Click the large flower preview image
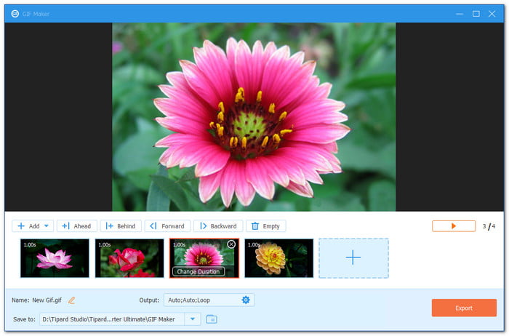This screenshot has width=509, height=336. 254,117
